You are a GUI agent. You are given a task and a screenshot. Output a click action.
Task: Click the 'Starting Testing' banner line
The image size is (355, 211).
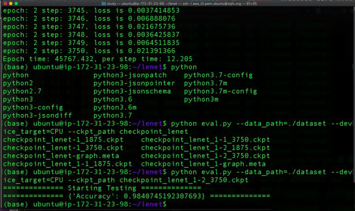point(102,188)
